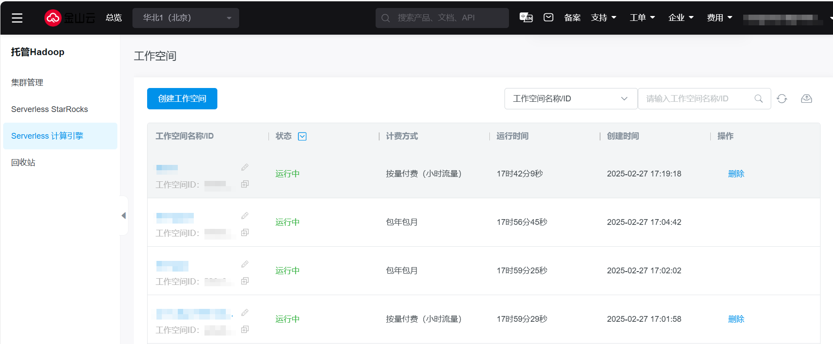Click the workspace search magnifier icon
This screenshot has height=344, width=833.
coord(758,99)
